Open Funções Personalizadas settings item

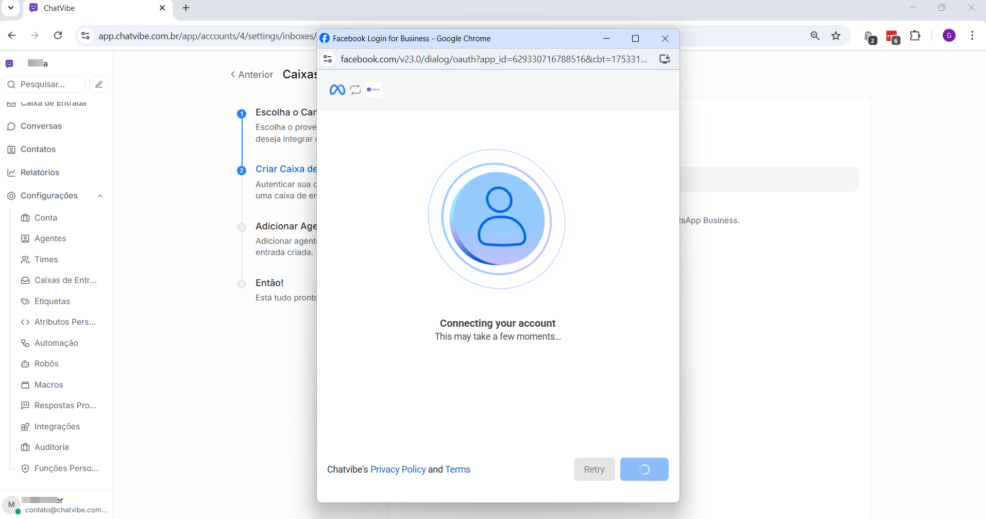pos(66,468)
